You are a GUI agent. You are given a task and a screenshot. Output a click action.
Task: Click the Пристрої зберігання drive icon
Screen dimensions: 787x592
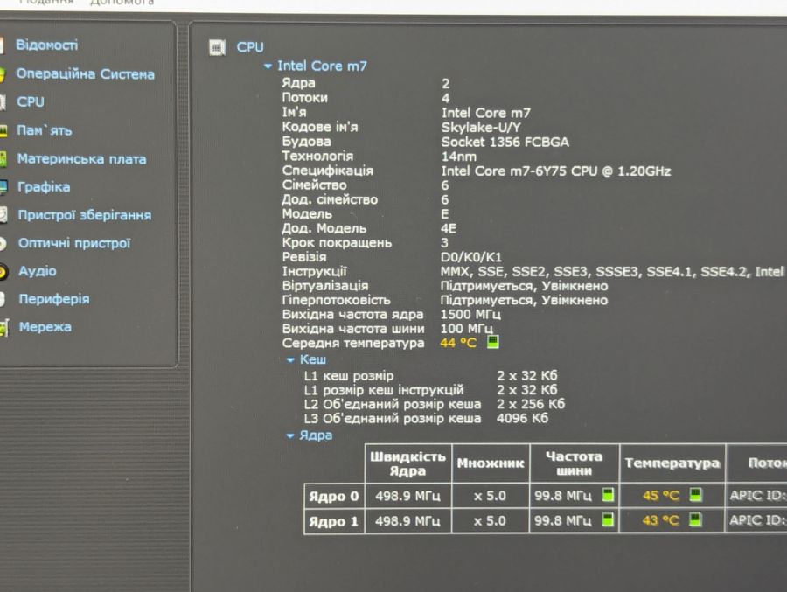tap(3, 216)
